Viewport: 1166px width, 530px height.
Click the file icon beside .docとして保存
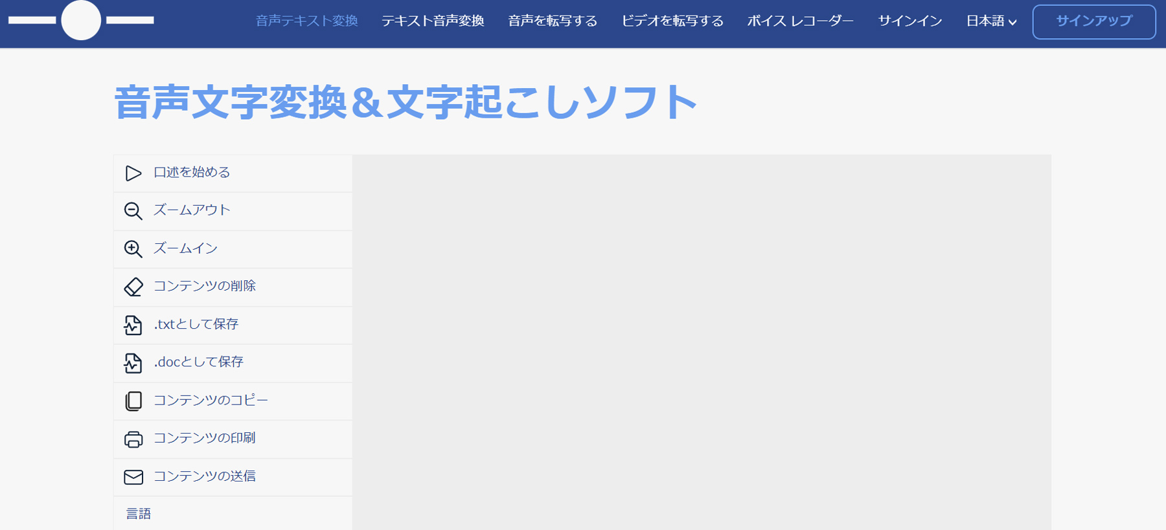(133, 363)
